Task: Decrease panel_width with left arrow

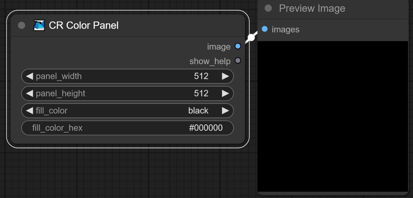Action: coord(30,76)
